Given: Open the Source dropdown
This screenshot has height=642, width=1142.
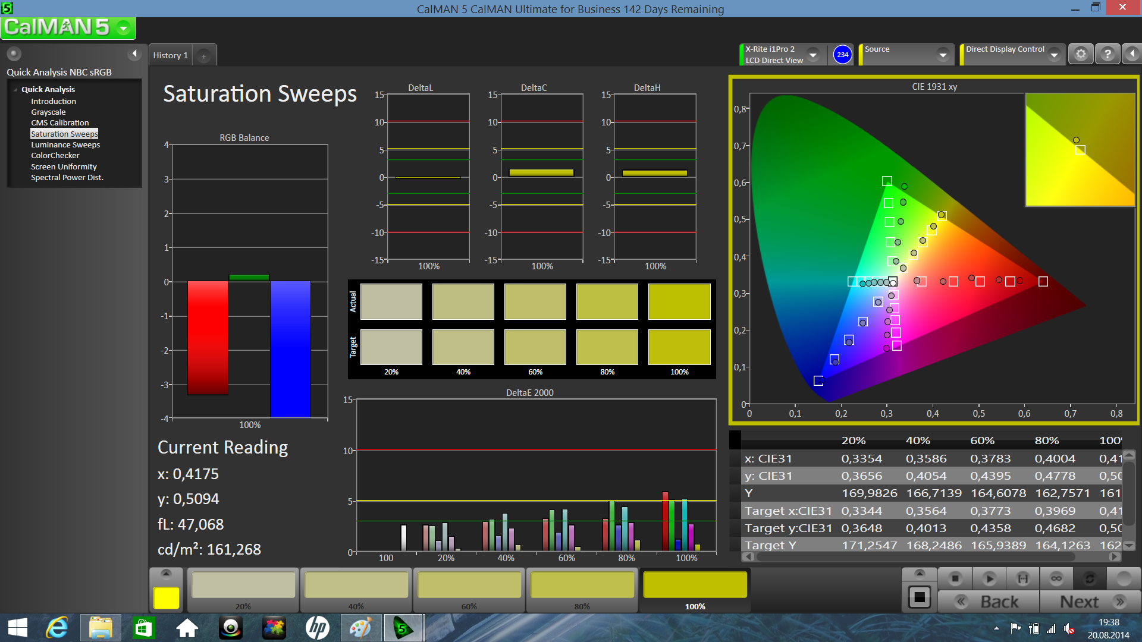Looking at the screenshot, I should [942, 55].
